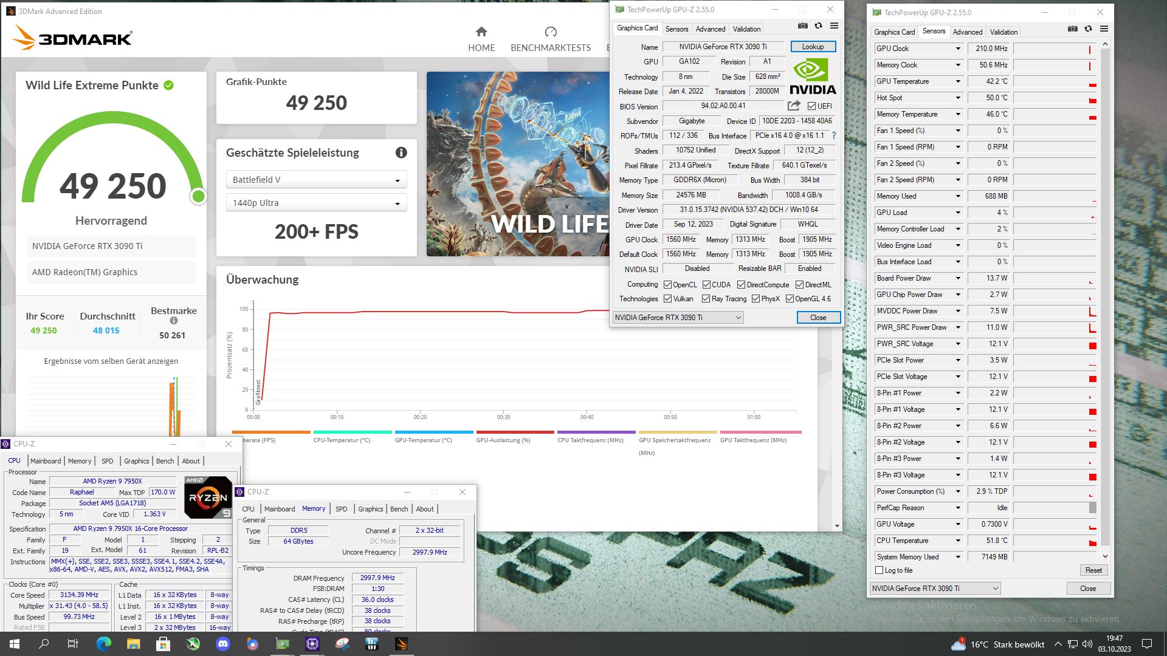This screenshot has width=1167, height=656.
Task: Click Lookup button in GPU-Z
Action: 813,47
